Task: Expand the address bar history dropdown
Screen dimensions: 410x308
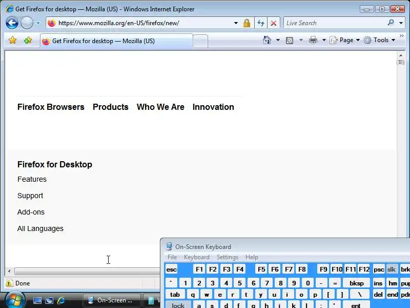Action: 236,23
